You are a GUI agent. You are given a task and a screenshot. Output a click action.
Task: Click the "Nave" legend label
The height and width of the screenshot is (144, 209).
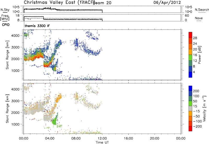pyautogui.click(x=199, y=18)
